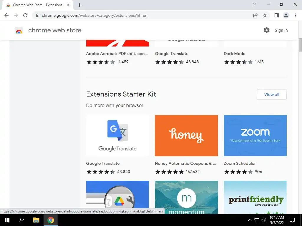Screen dimensions: 302x226
Task: Reload the Chrome Web Store page
Action: pos(25,15)
